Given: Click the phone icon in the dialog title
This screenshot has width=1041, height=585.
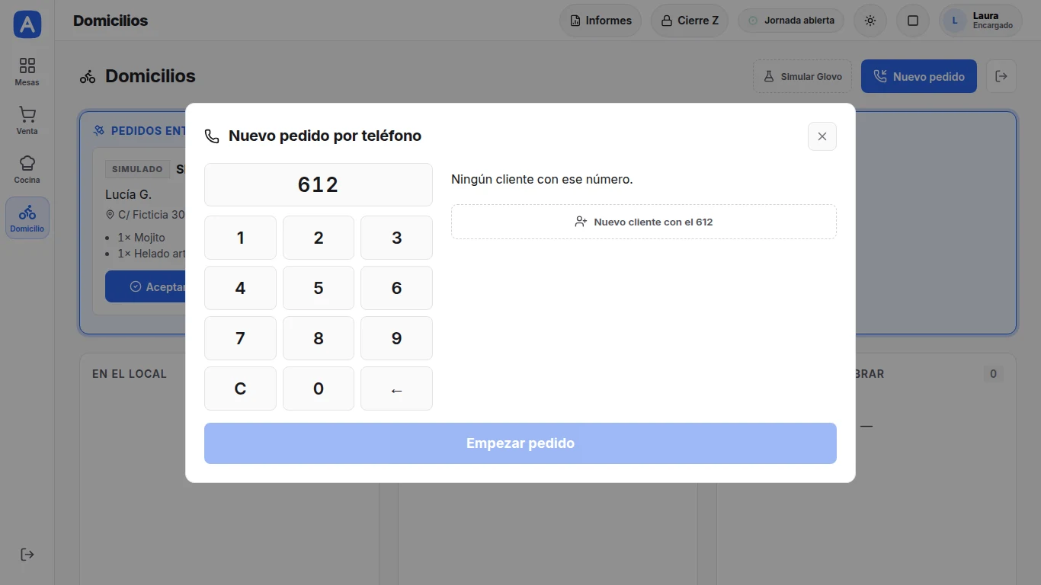Looking at the screenshot, I should click(212, 136).
